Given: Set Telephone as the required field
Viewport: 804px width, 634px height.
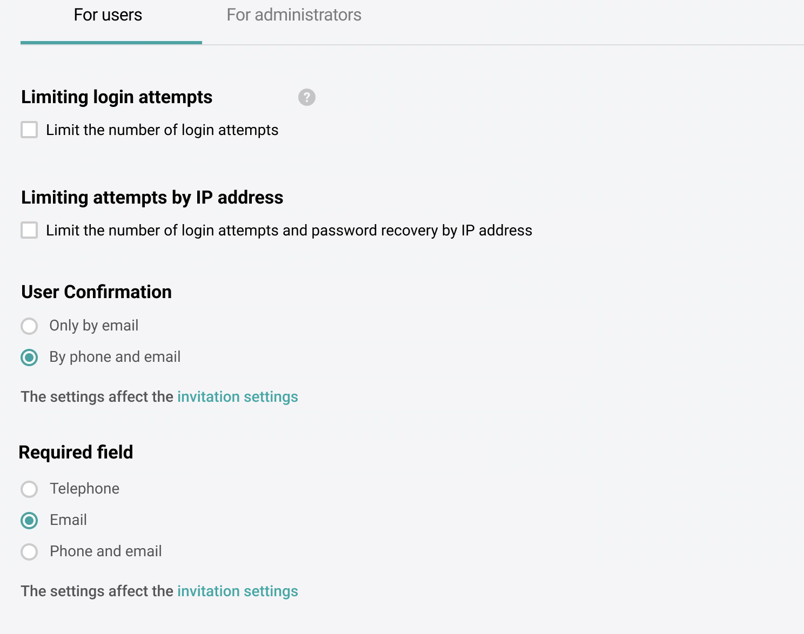Looking at the screenshot, I should [x=29, y=489].
